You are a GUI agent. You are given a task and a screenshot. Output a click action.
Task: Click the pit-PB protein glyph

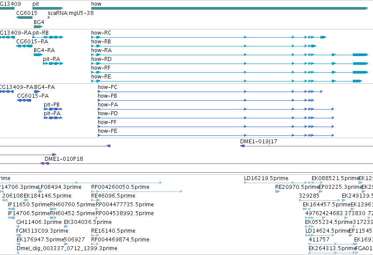(x=53, y=109)
